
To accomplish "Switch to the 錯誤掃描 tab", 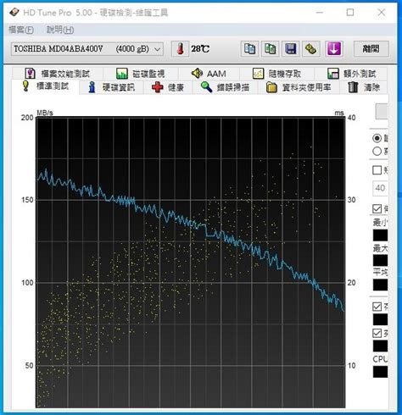I will (225, 87).
